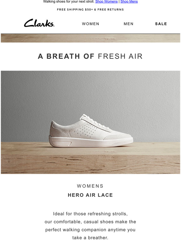Click the A Breath of Fresh Air headline

[x=90, y=56]
